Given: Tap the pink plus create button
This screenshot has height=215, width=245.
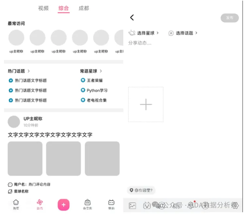Looking at the screenshot, I should click(x=63, y=205).
